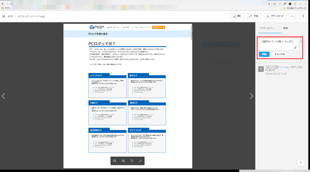Zoom in using the magnifier plus icon
The height and width of the screenshot is (172, 310).
(x=123, y=161)
